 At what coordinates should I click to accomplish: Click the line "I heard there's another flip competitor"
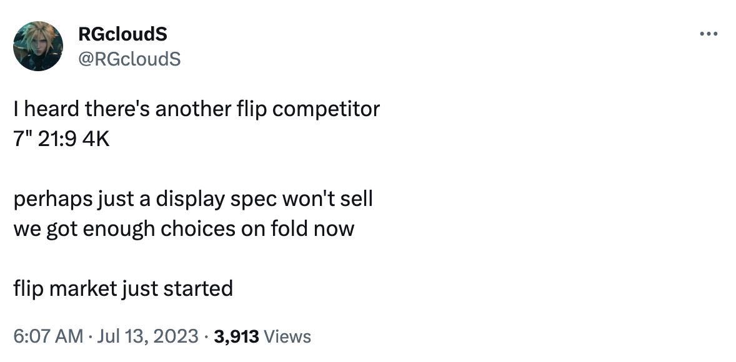point(197,109)
